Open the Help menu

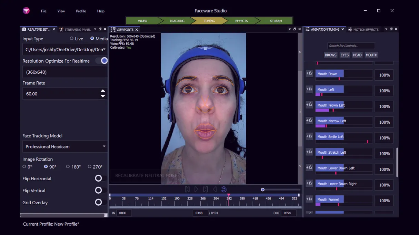coord(101,11)
